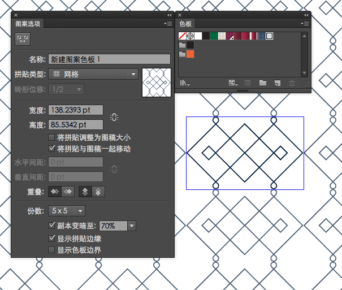Open the 份数 5 x 5 dropdown
This screenshot has height=290, width=342.
click(67, 211)
